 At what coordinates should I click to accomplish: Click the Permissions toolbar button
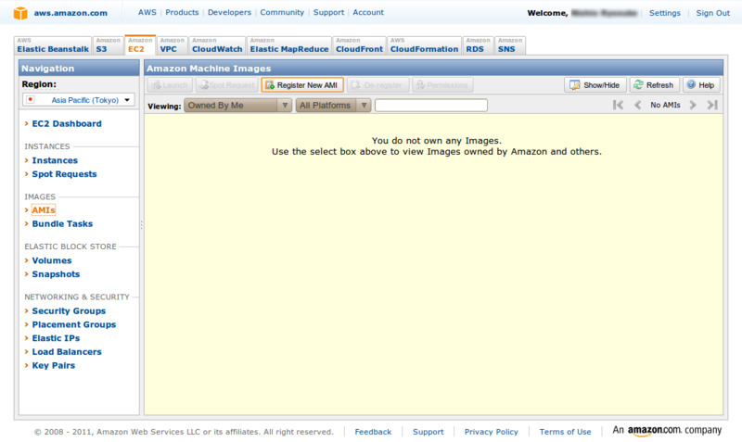click(x=442, y=85)
